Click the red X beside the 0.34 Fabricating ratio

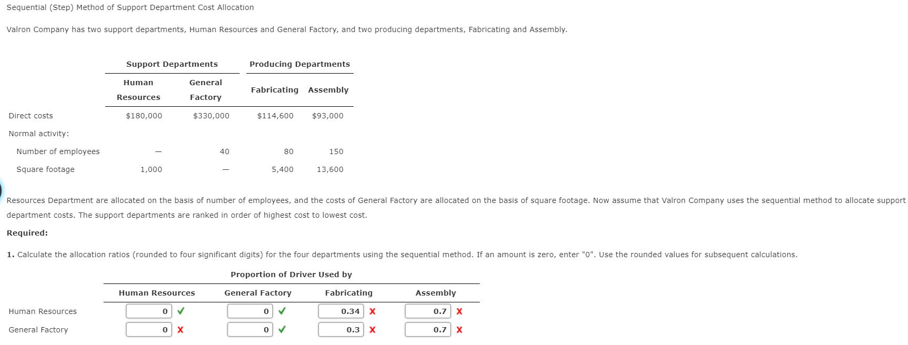[x=373, y=311]
